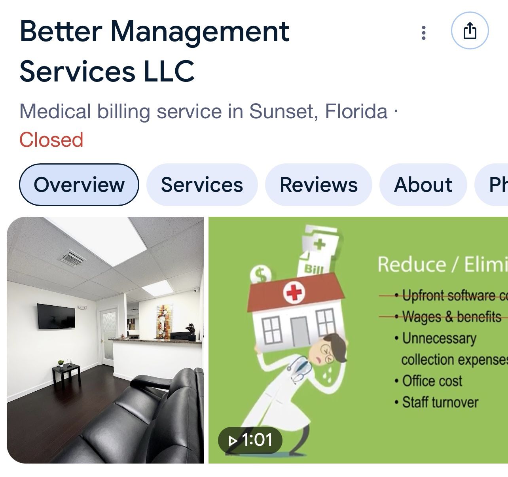Screen dimensions: 508x477
Task: Click the wall-mounted TV in office photo
Action: (56, 316)
